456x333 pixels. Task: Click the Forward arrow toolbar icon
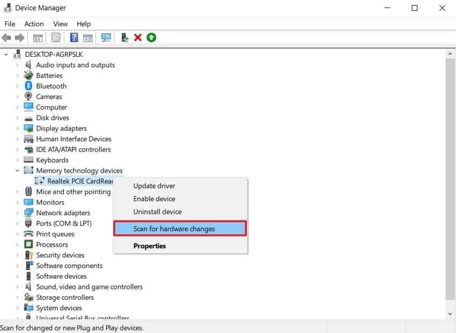click(x=19, y=38)
